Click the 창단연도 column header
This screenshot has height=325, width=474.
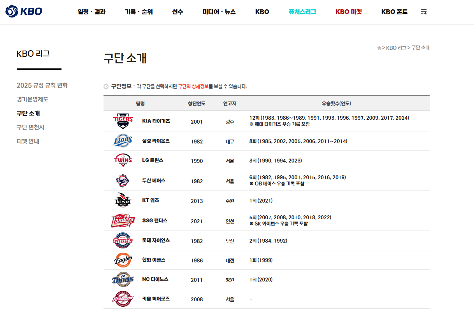pyautogui.click(x=197, y=103)
